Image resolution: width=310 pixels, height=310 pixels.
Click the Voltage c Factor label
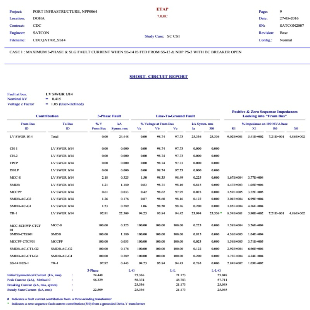click(21, 104)
